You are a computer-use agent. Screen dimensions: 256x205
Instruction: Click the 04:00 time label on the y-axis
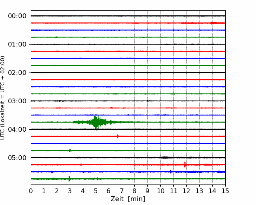pyautogui.click(x=17, y=129)
